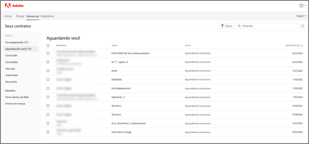Open Formulários da Web section
This screenshot has width=309, height=144.
[x=17, y=97]
